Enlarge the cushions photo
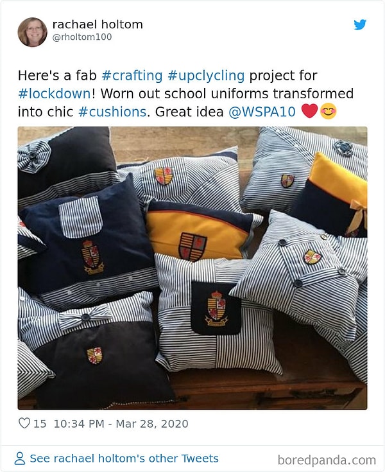This screenshot has height=472, width=385. (x=193, y=268)
